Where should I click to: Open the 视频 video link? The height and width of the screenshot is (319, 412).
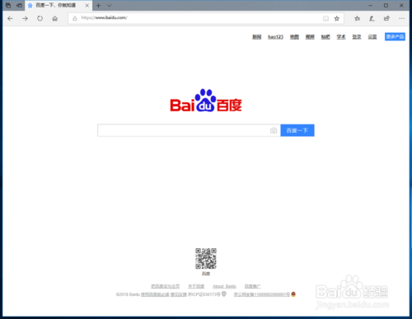310,37
